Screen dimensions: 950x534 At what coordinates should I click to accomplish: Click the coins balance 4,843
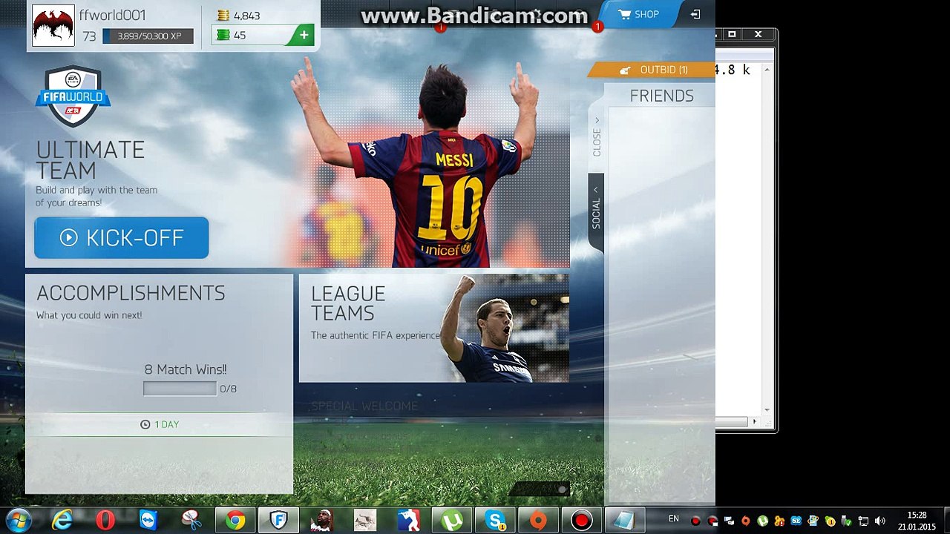coord(238,16)
